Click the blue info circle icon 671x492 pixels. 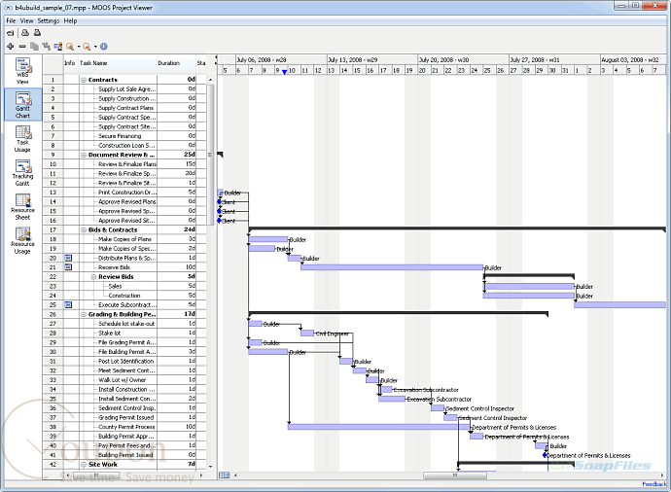103,47
